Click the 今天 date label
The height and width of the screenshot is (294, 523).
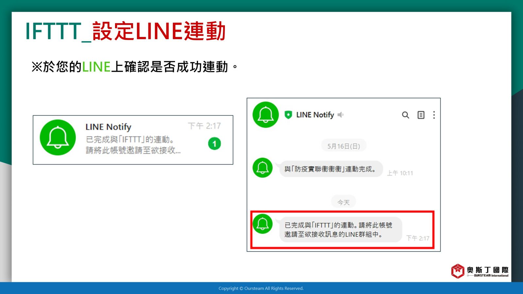click(344, 202)
